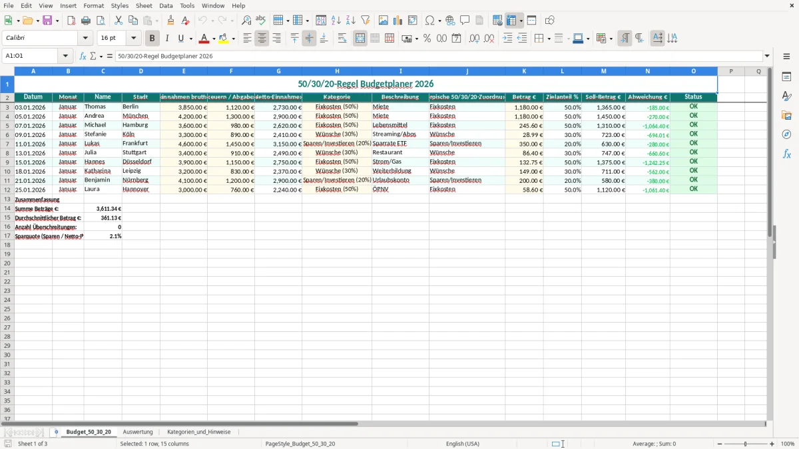Expand the Name Box dropdown
Image resolution: width=799 pixels, height=449 pixels.
tap(65, 56)
